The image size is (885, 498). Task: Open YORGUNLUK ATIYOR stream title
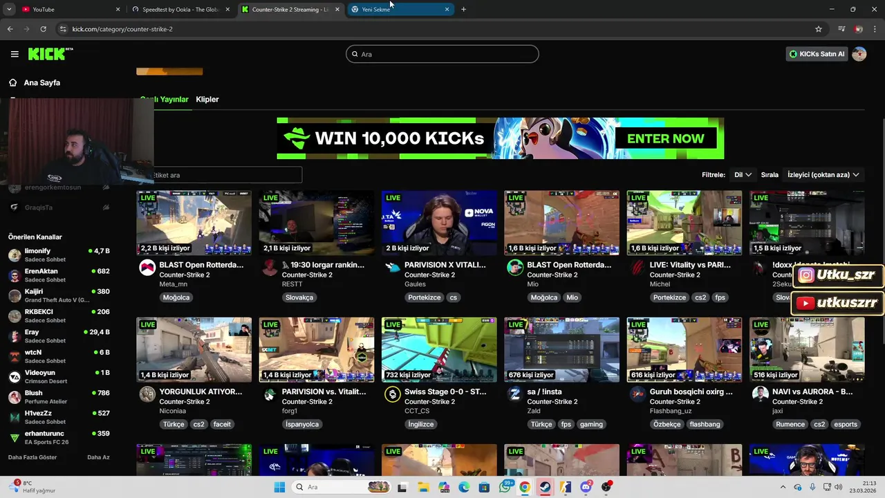click(201, 391)
